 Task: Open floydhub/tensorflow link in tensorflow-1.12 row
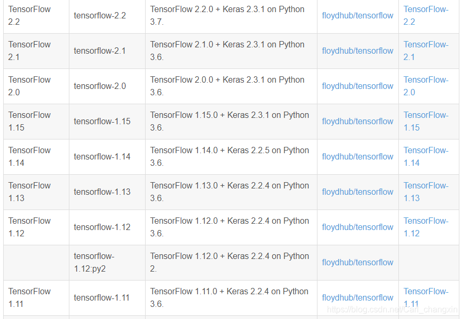coord(357,227)
